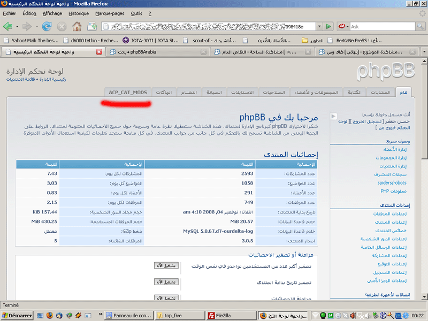
Task: Click the Démarrer start button
Action: coord(17,315)
